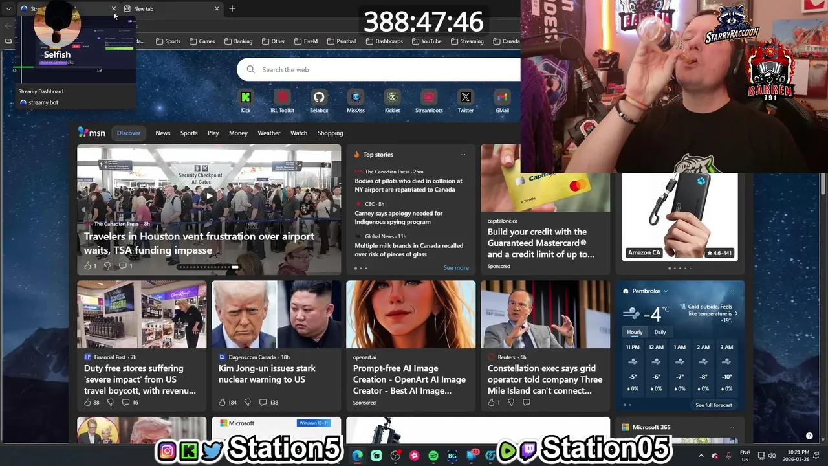Open the YouTube bookmarks folder

(x=426, y=41)
